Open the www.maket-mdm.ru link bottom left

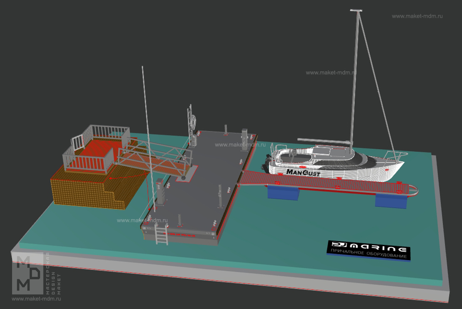[37, 299]
